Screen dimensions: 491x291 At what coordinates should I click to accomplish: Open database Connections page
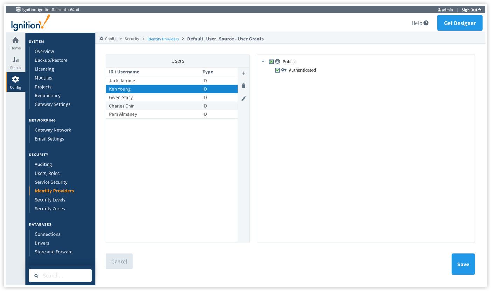point(48,234)
